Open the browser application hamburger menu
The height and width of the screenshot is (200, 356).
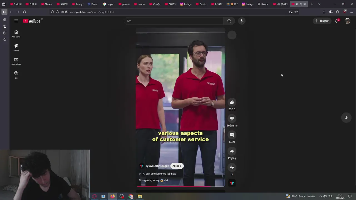pos(352,12)
